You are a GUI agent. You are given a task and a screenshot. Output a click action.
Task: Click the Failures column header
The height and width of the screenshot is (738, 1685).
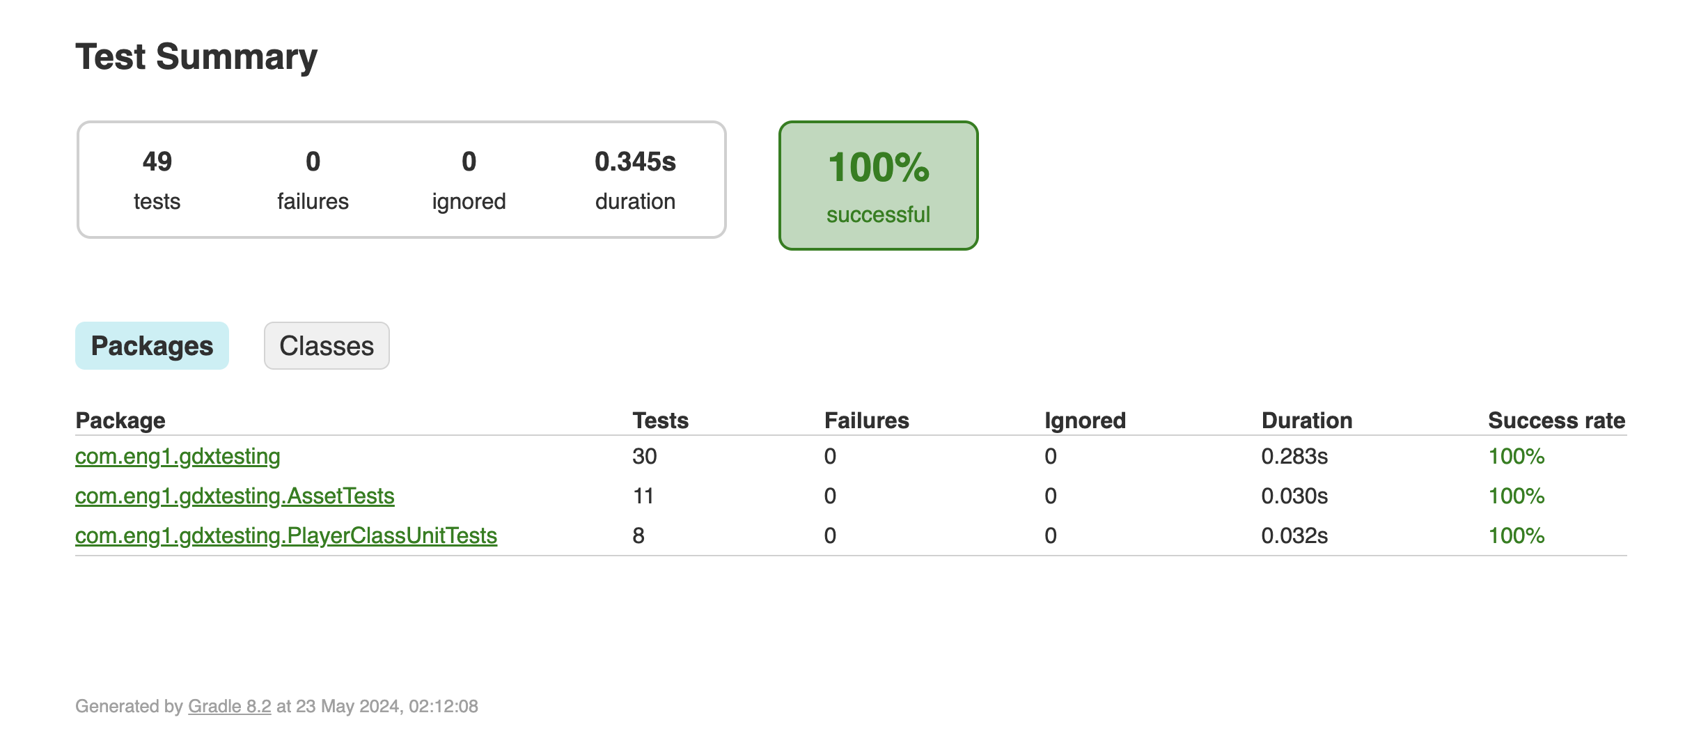tap(866, 421)
